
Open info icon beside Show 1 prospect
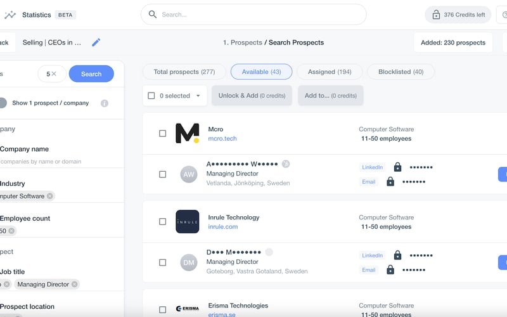pos(104,103)
